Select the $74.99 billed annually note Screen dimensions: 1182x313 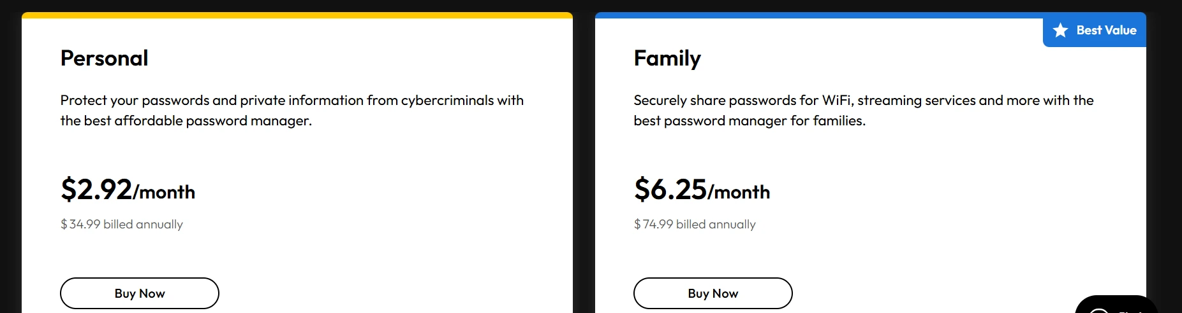[695, 224]
